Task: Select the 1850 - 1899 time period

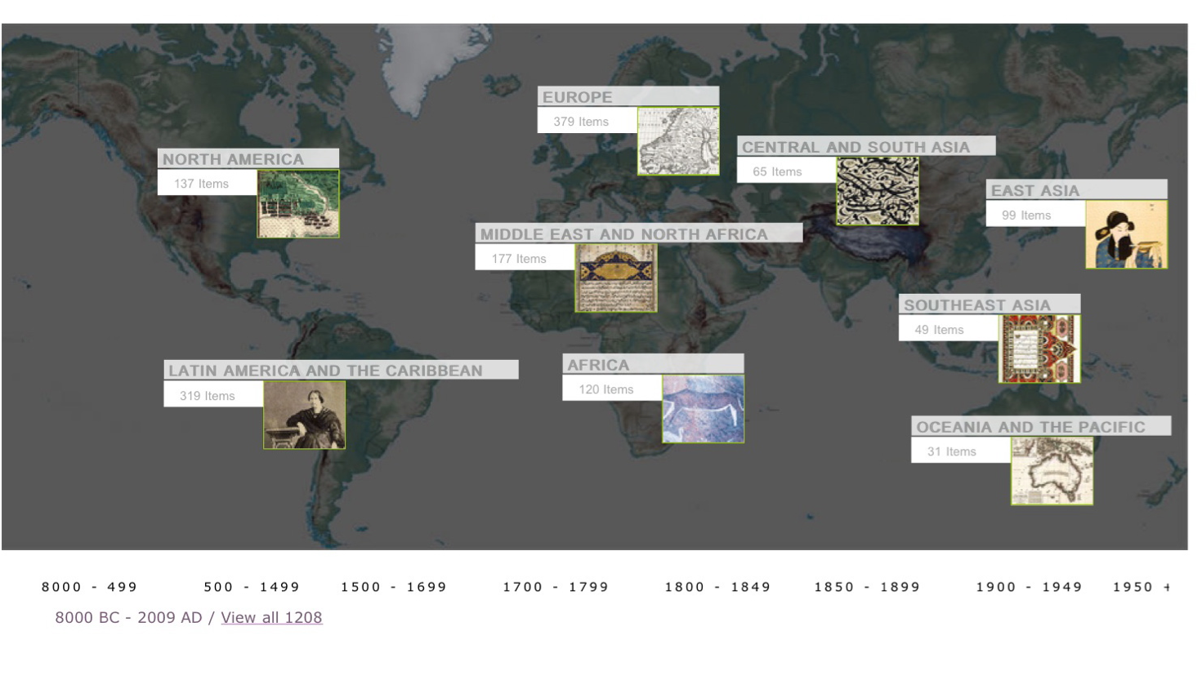Action: [x=867, y=586]
